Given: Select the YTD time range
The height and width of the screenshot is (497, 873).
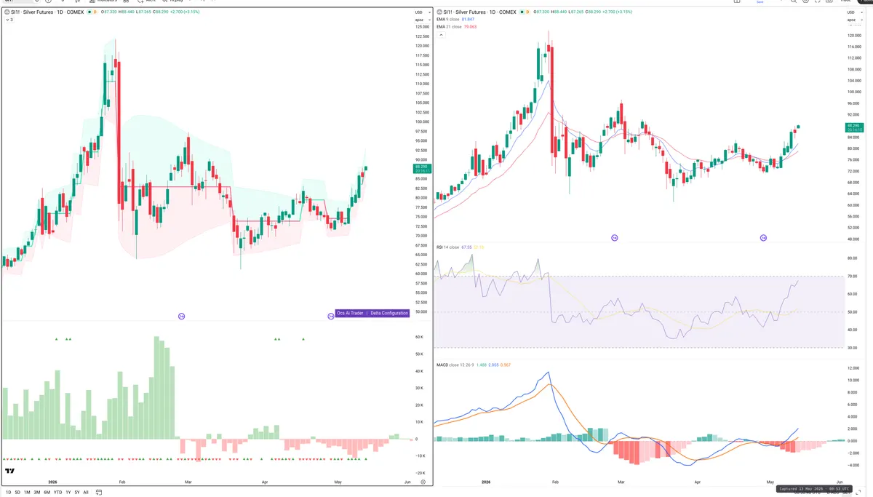Looking at the screenshot, I should tap(57, 493).
